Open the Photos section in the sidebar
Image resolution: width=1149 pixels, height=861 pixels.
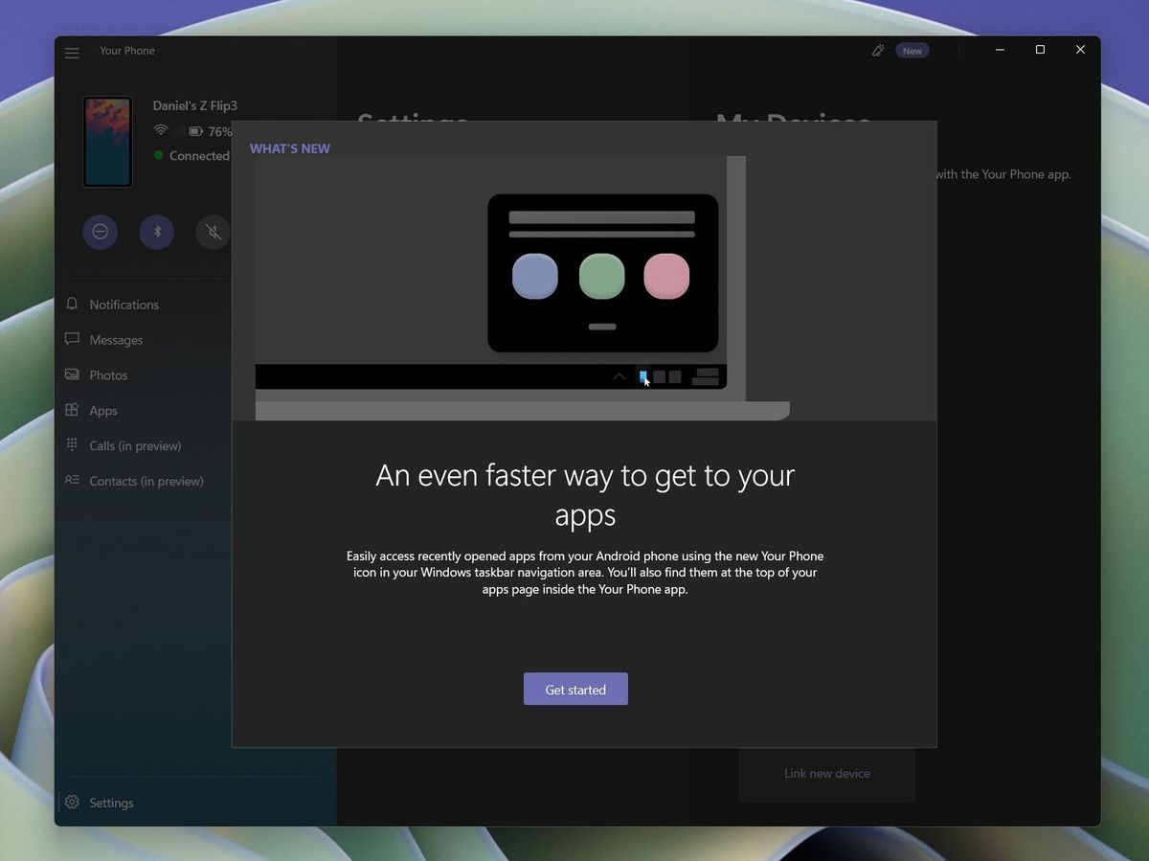[x=108, y=374]
